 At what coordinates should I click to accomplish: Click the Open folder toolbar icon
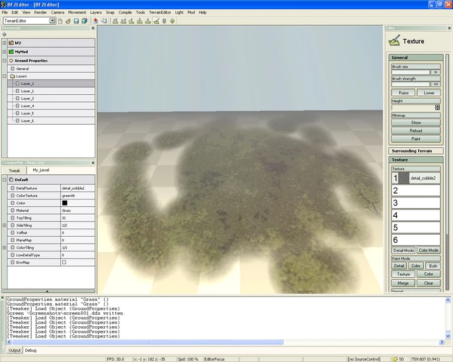coord(68,21)
